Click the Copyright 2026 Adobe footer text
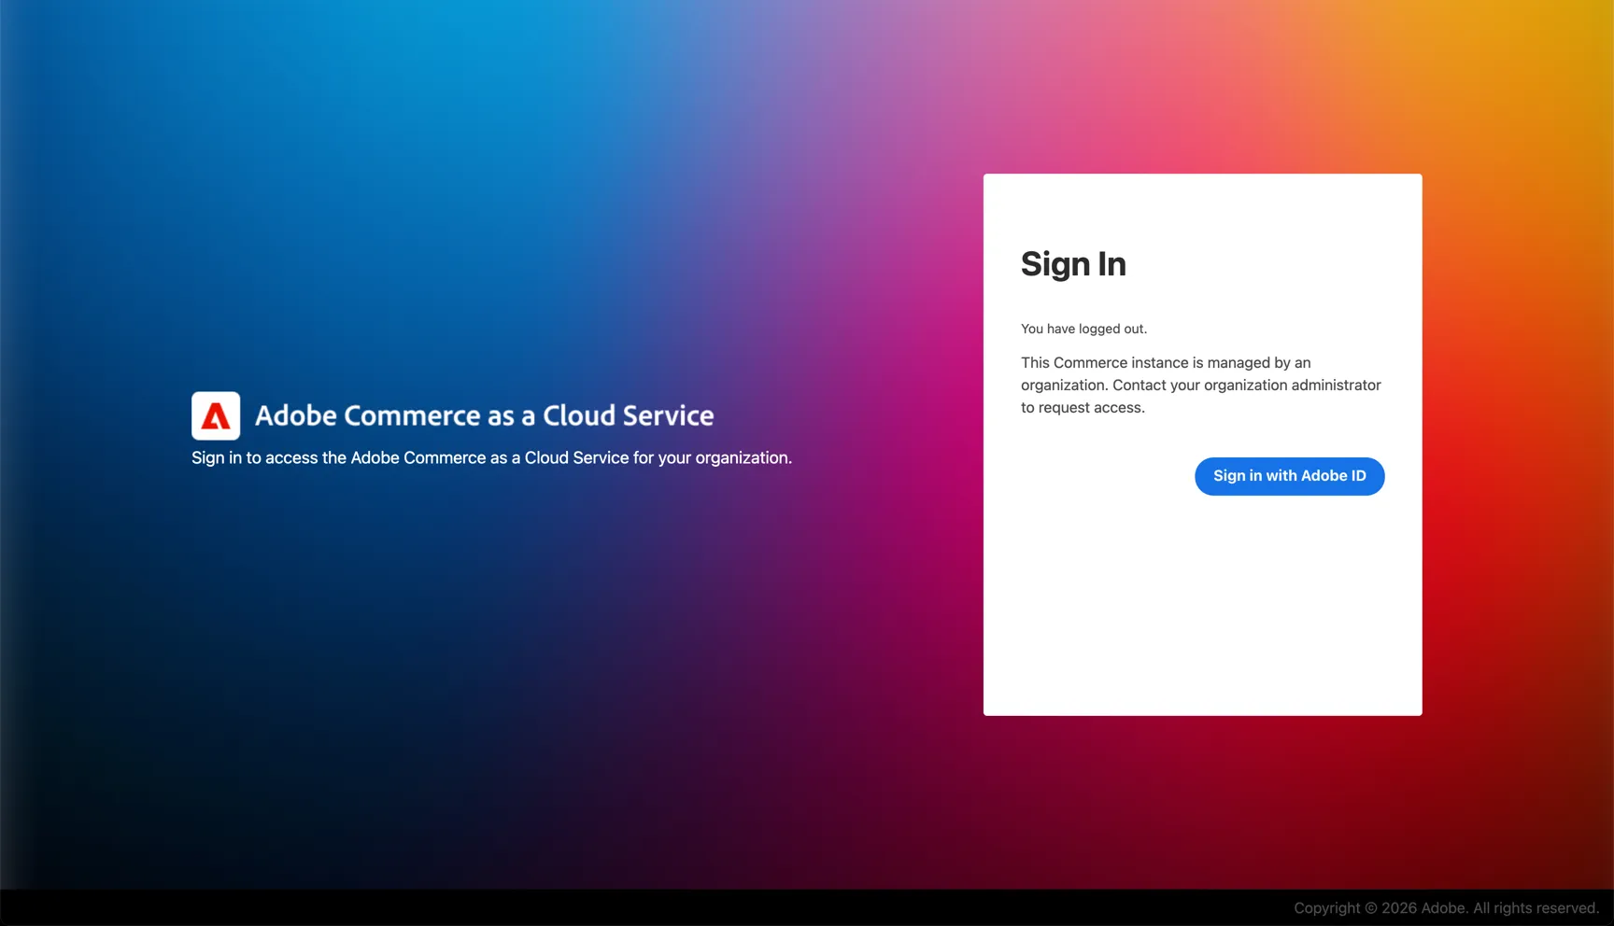This screenshot has height=926, width=1614. click(1446, 907)
